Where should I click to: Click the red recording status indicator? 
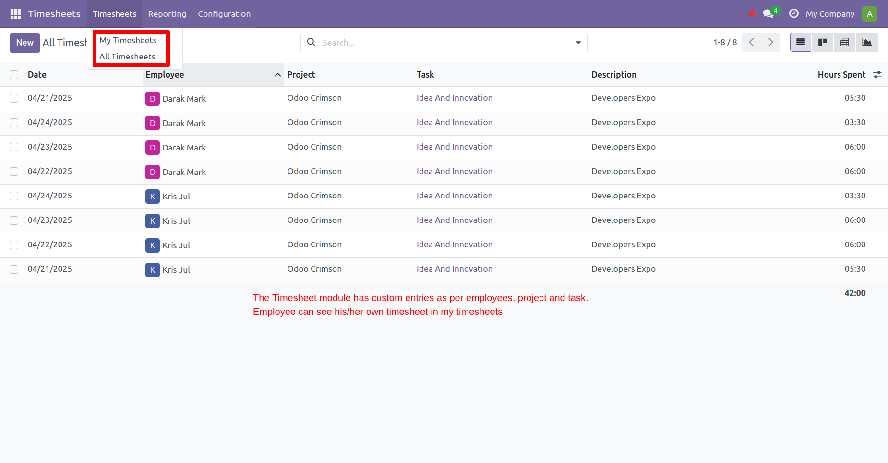(752, 13)
